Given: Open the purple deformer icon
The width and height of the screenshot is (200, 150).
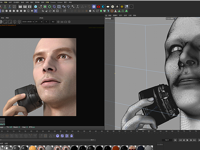Looking at the screenshot, I should 54,7.
